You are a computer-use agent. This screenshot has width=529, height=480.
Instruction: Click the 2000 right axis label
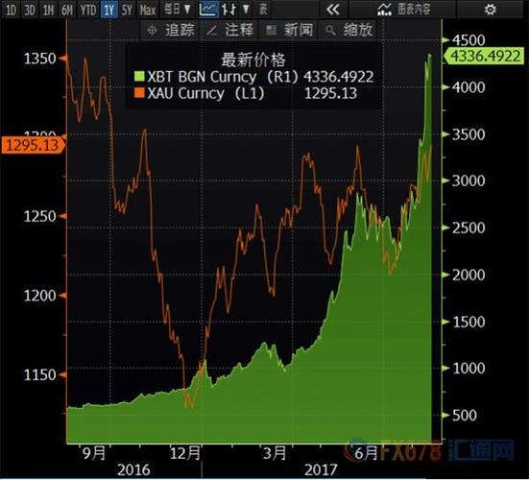(x=469, y=276)
